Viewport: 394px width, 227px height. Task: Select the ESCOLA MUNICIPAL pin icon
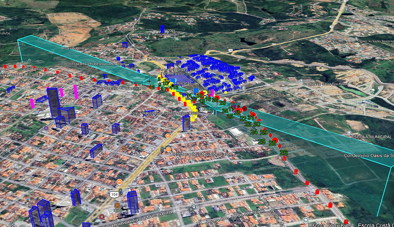point(349,133)
